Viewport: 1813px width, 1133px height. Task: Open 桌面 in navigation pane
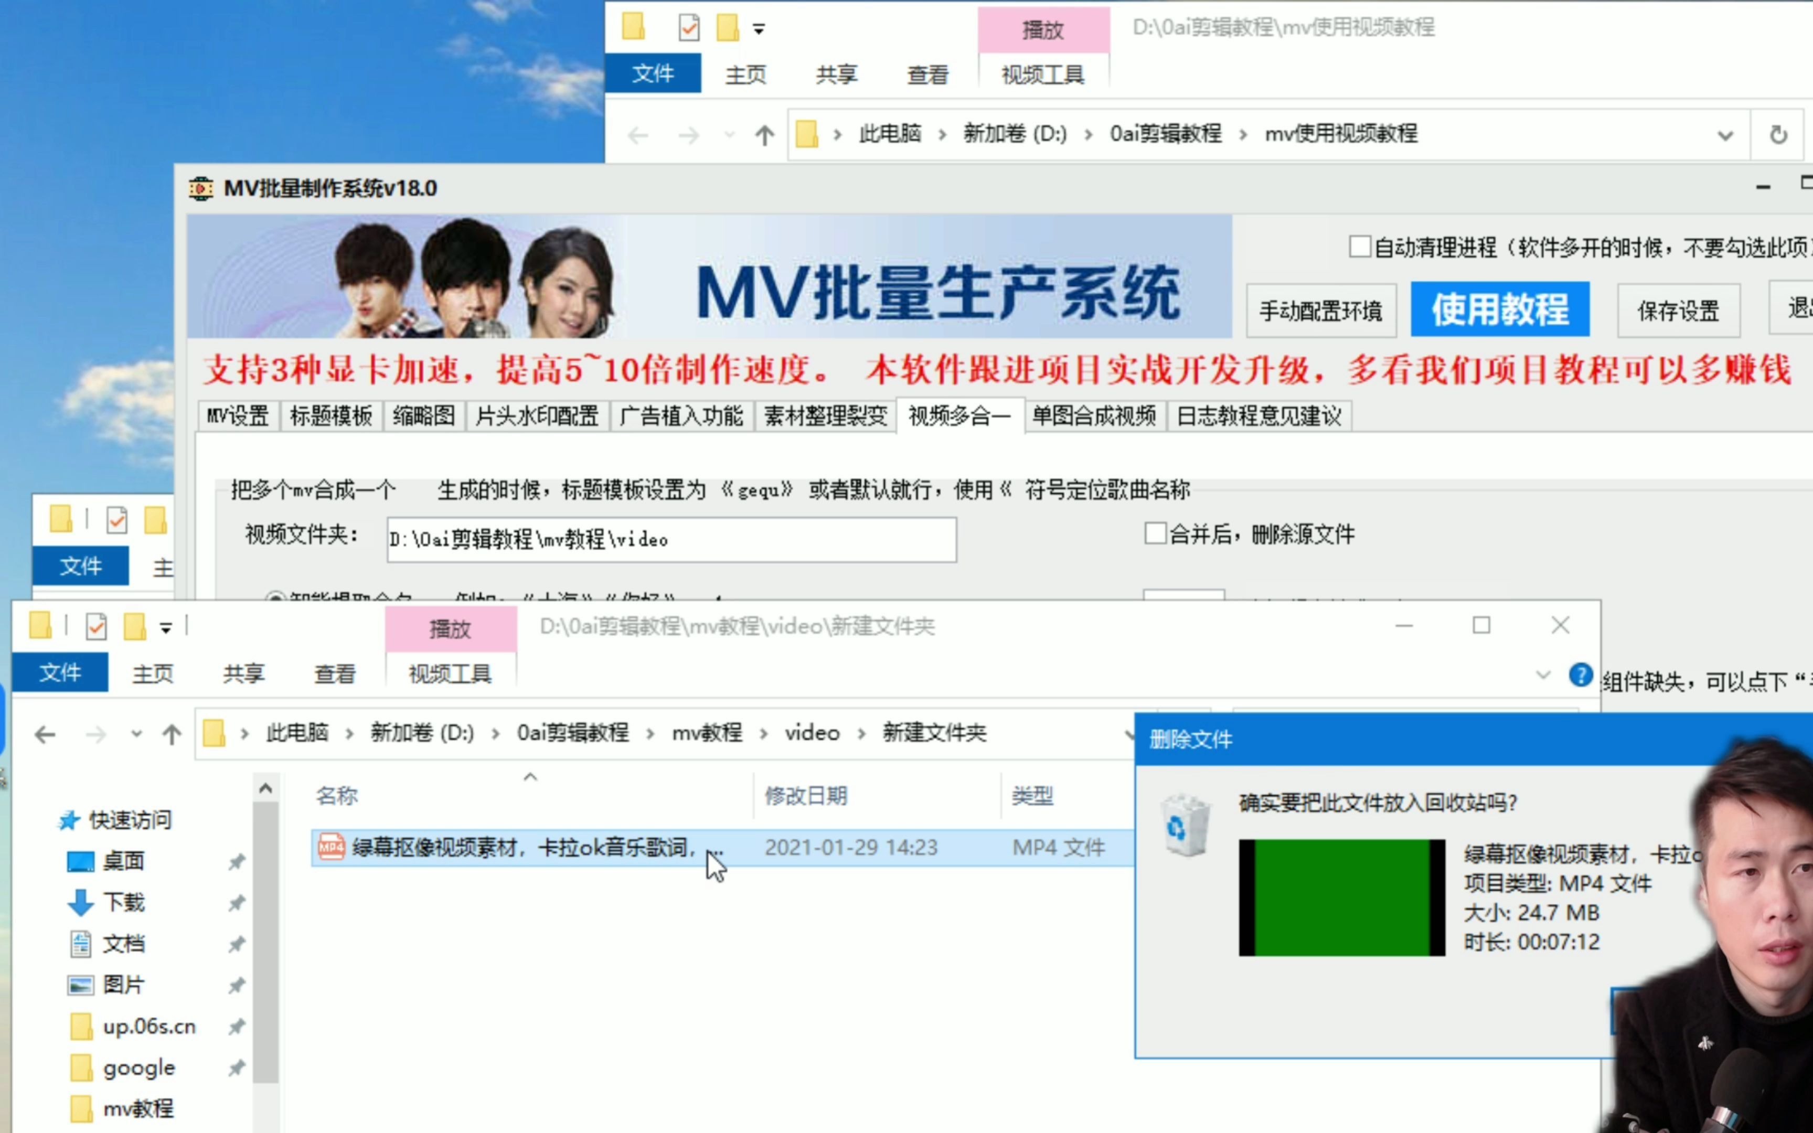123,860
